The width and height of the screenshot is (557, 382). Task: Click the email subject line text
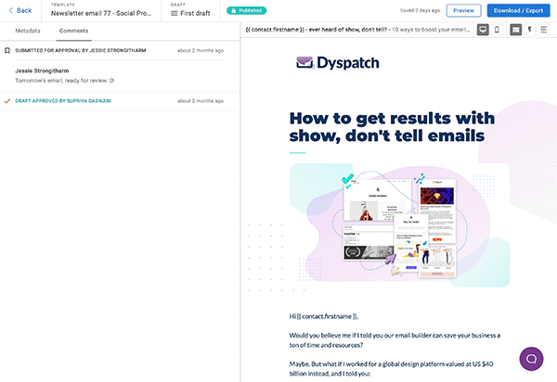click(357, 30)
